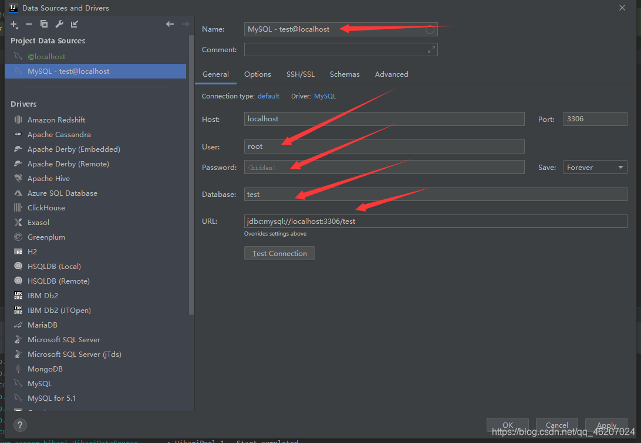This screenshot has height=443, width=641.
Task: Focus the Comment input field
Action: coord(341,50)
